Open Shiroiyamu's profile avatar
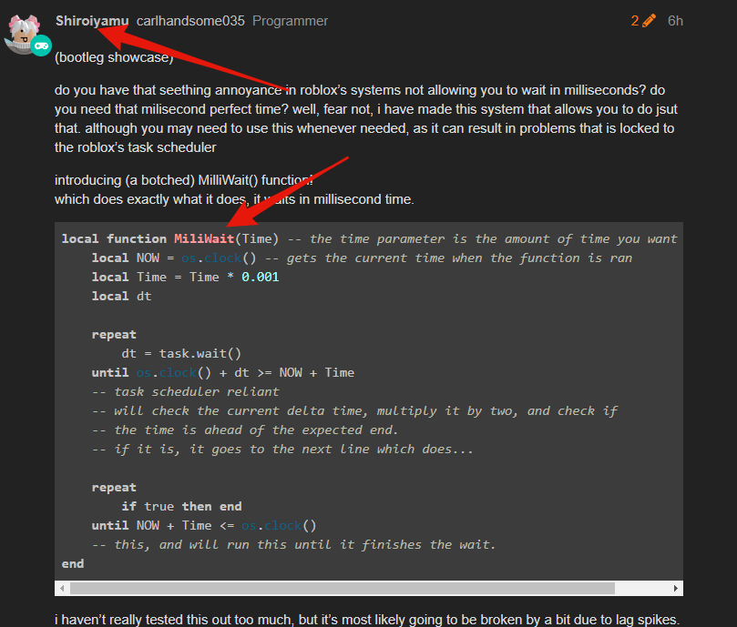737x627 pixels. click(x=22, y=34)
